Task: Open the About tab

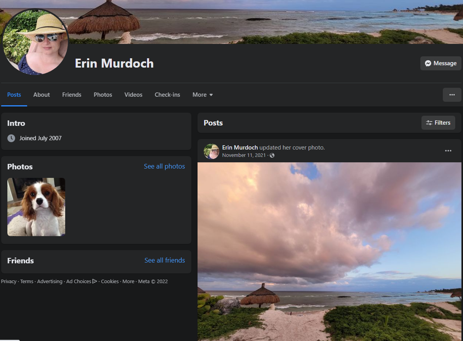Action: (41, 94)
